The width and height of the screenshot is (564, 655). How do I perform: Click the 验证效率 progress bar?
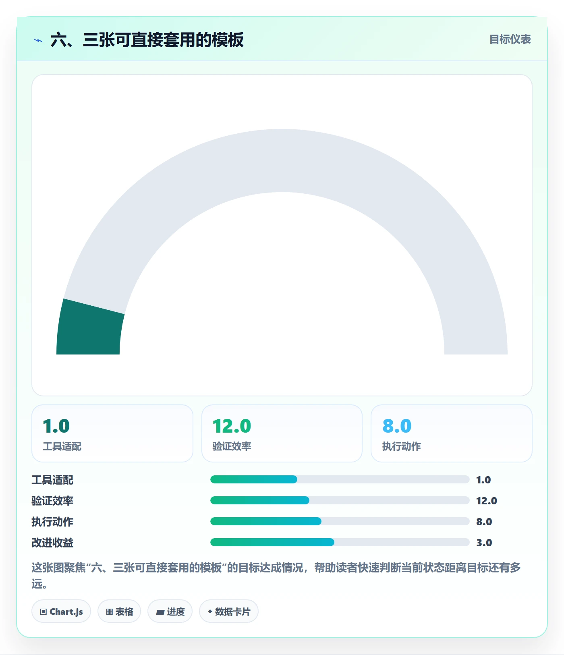pos(340,500)
